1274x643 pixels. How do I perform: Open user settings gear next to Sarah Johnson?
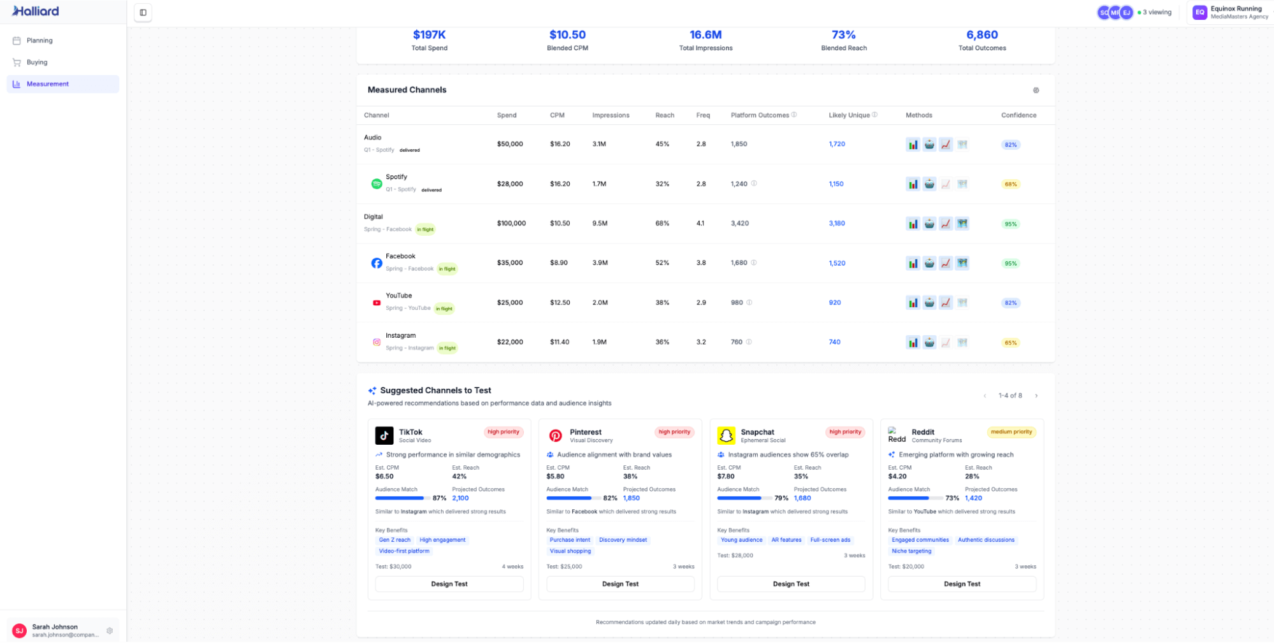pyautogui.click(x=110, y=631)
